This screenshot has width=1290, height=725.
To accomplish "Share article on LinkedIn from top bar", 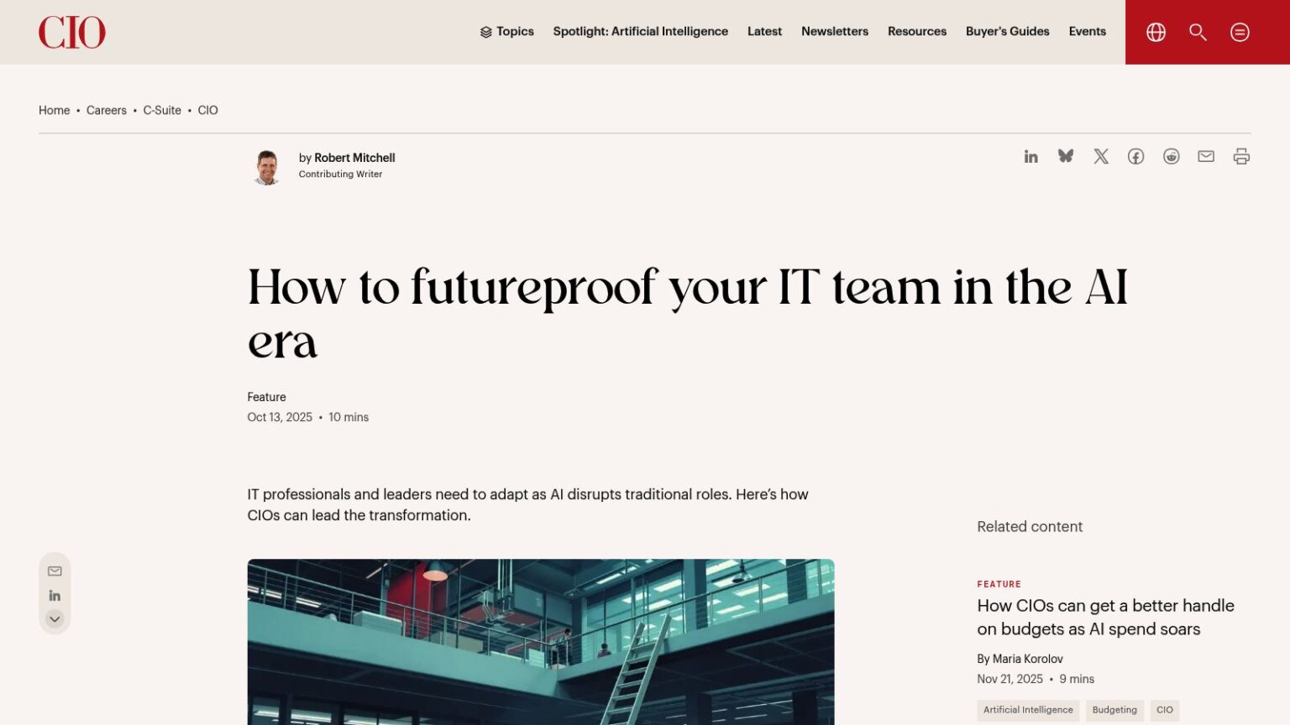I will click(x=1031, y=156).
